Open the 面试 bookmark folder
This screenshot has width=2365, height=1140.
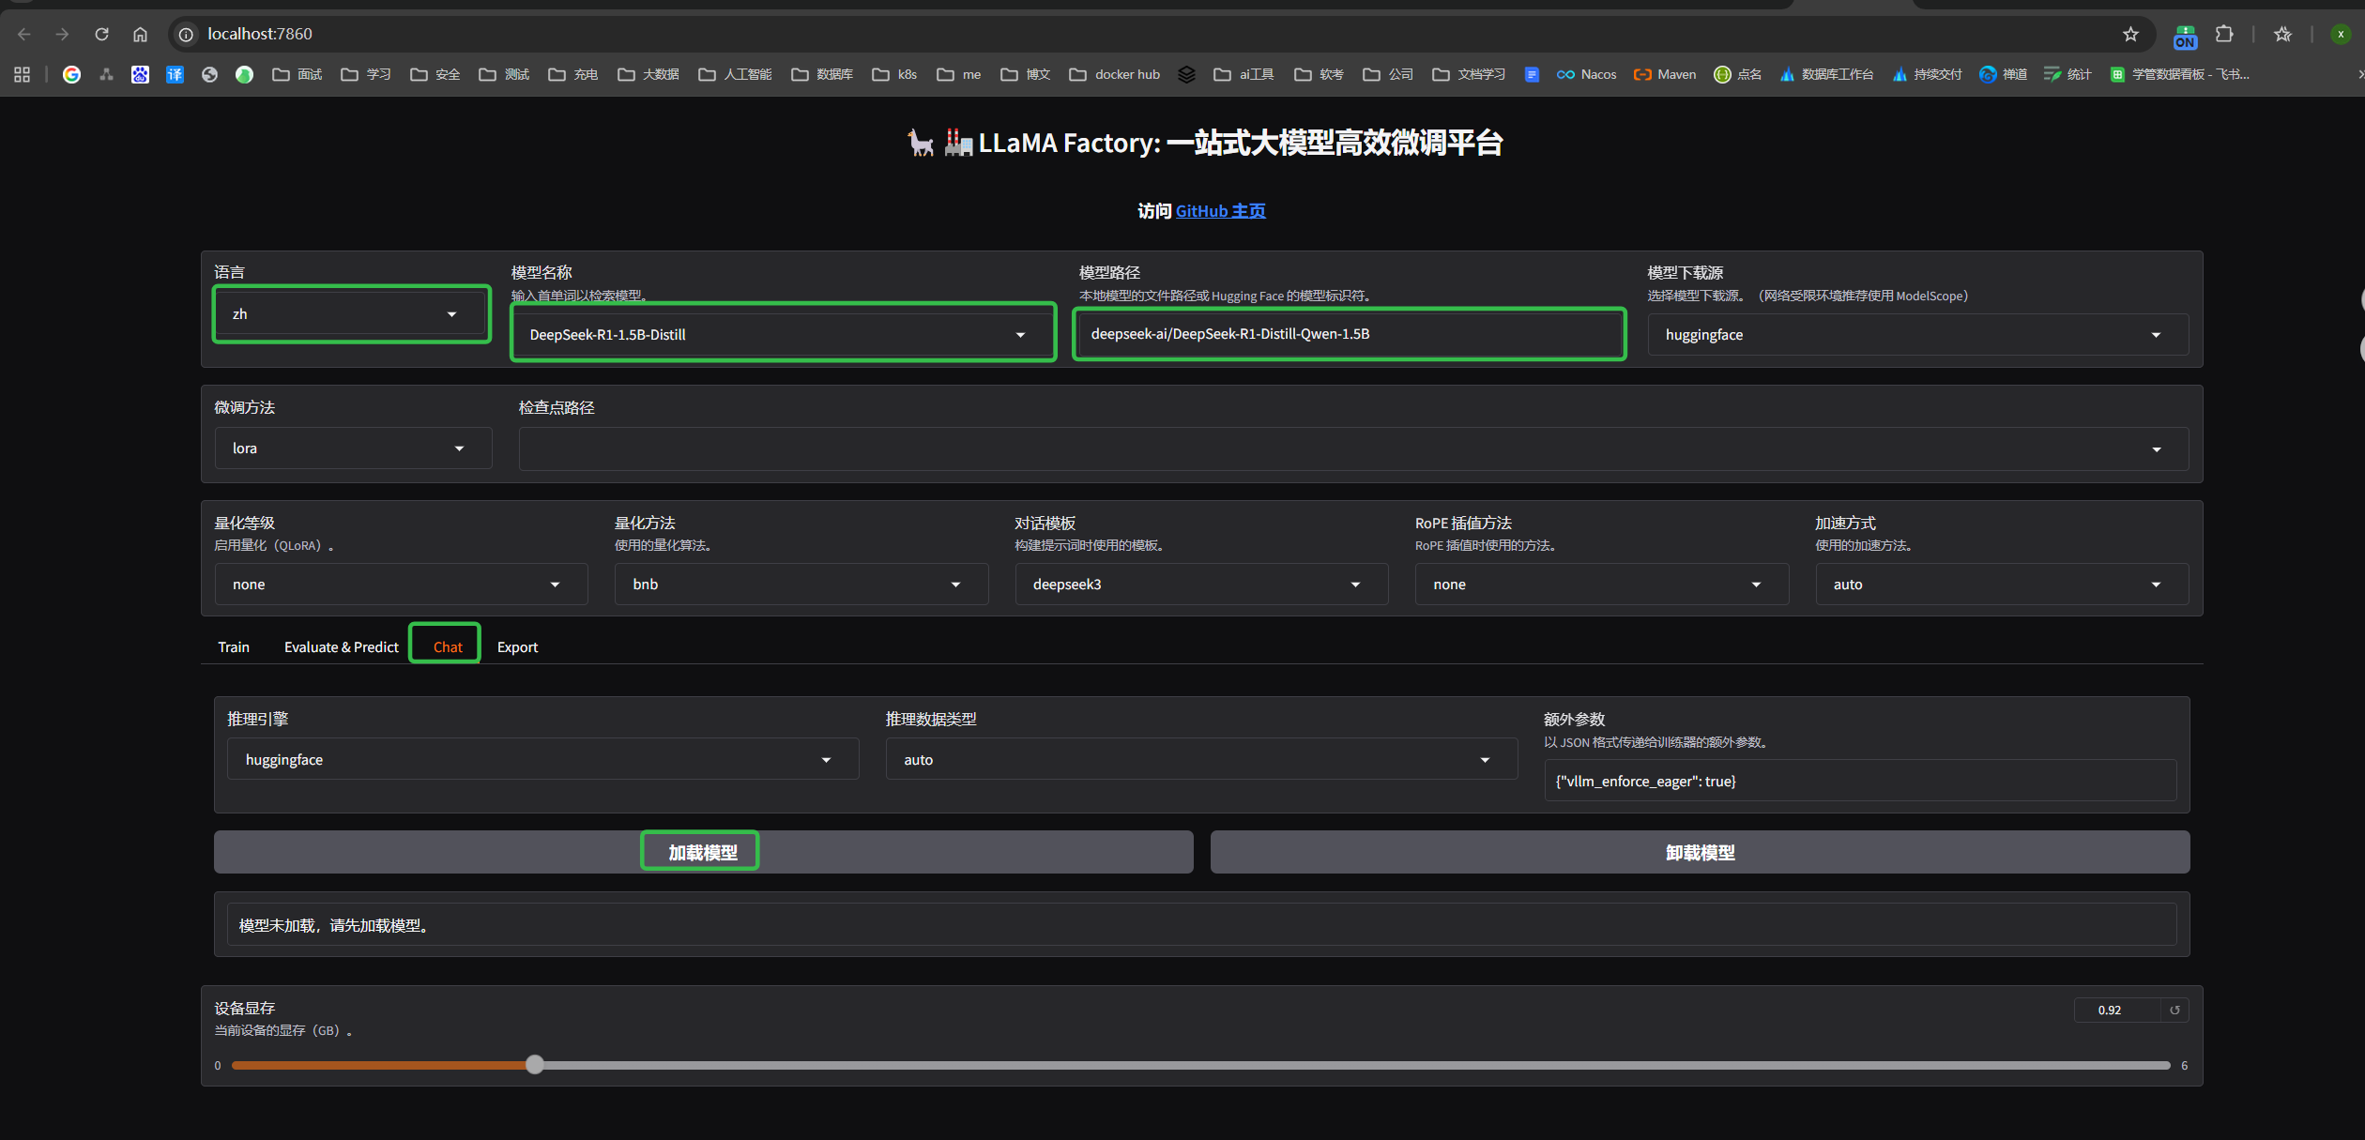coord(297,74)
